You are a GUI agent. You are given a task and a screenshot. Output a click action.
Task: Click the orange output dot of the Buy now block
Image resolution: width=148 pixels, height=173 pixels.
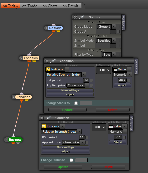click(x=13, y=143)
